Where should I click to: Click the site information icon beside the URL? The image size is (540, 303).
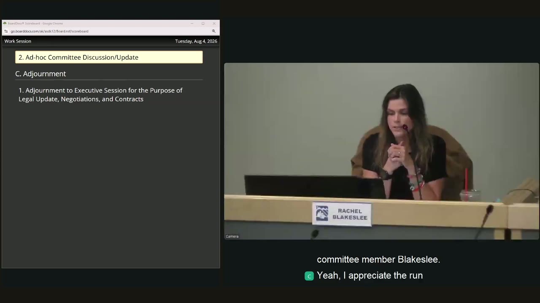coord(6,31)
